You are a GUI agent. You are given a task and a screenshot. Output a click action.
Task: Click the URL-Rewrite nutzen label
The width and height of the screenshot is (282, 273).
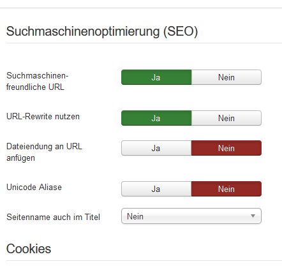click(43, 117)
